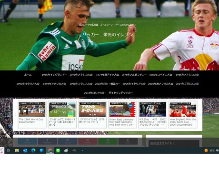Open the 1978 西ドイツ vs ブラジル article link
The width and height of the screenshot is (219, 181).
point(92,121)
